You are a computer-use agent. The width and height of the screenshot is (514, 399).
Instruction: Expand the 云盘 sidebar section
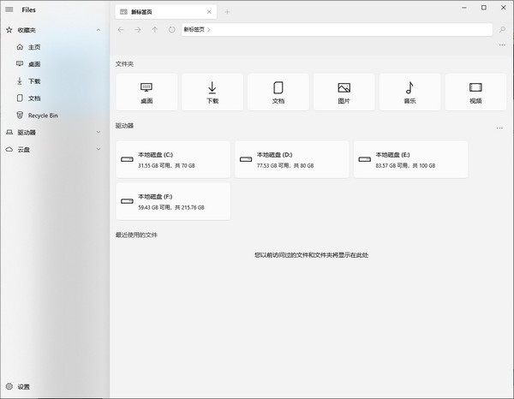[x=99, y=150]
